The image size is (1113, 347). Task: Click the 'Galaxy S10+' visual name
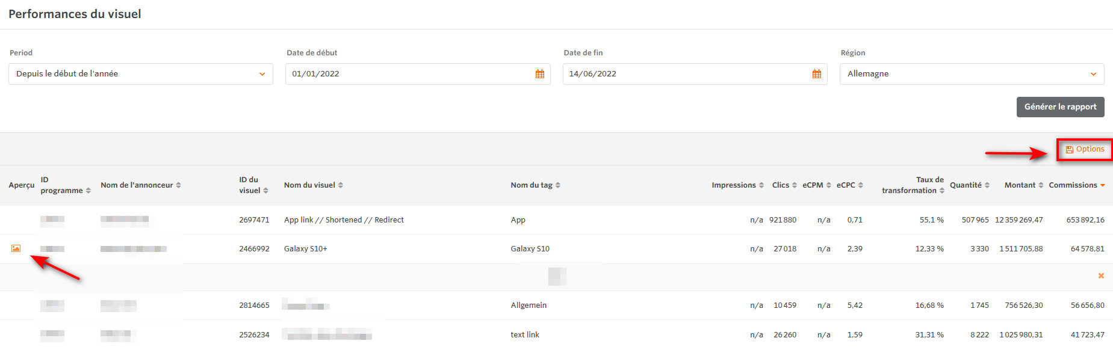(x=306, y=249)
